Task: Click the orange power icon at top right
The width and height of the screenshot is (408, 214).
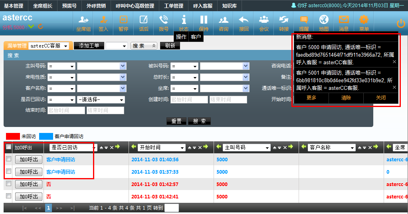Action: click(400, 23)
